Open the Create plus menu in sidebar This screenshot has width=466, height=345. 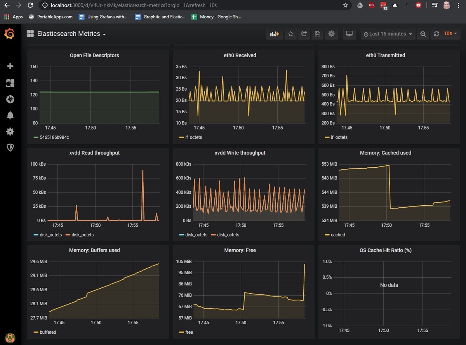tap(10, 66)
